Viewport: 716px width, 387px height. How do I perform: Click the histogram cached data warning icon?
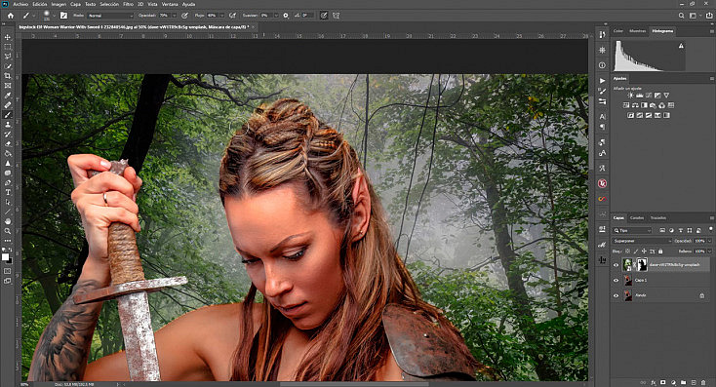[x=681, y=46]
